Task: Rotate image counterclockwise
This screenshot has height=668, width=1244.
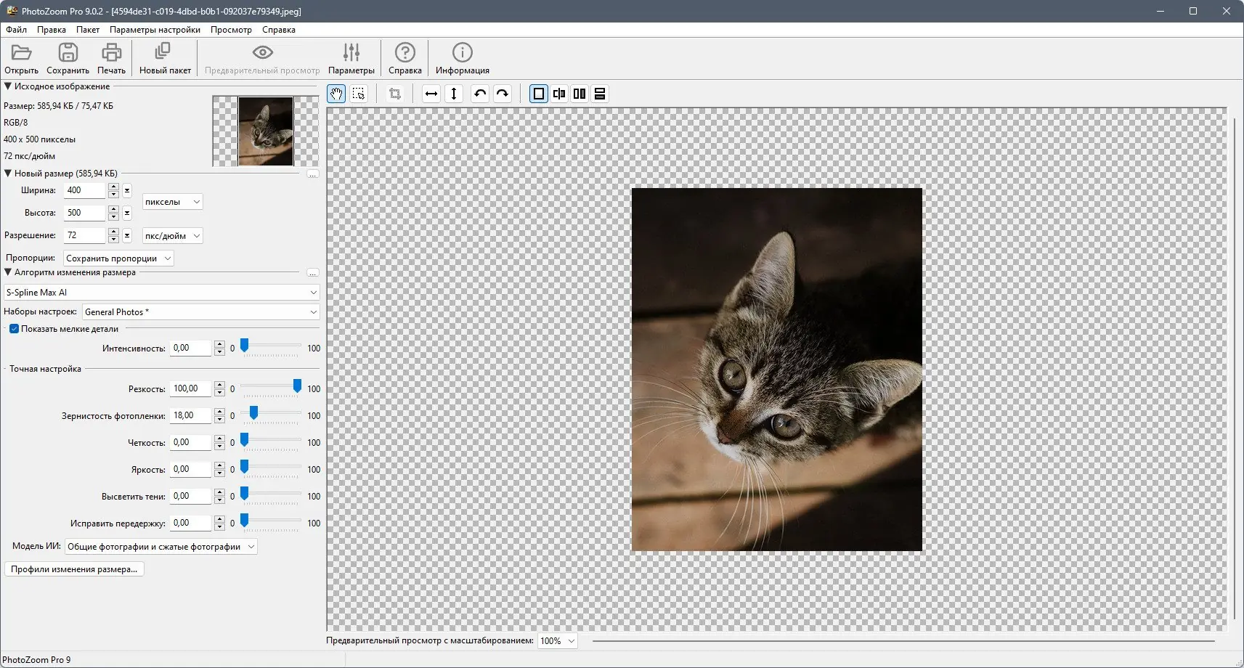Action: point(479,94)
